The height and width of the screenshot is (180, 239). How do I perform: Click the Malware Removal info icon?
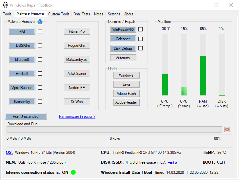pyautogui.click(x=40, y=22)
